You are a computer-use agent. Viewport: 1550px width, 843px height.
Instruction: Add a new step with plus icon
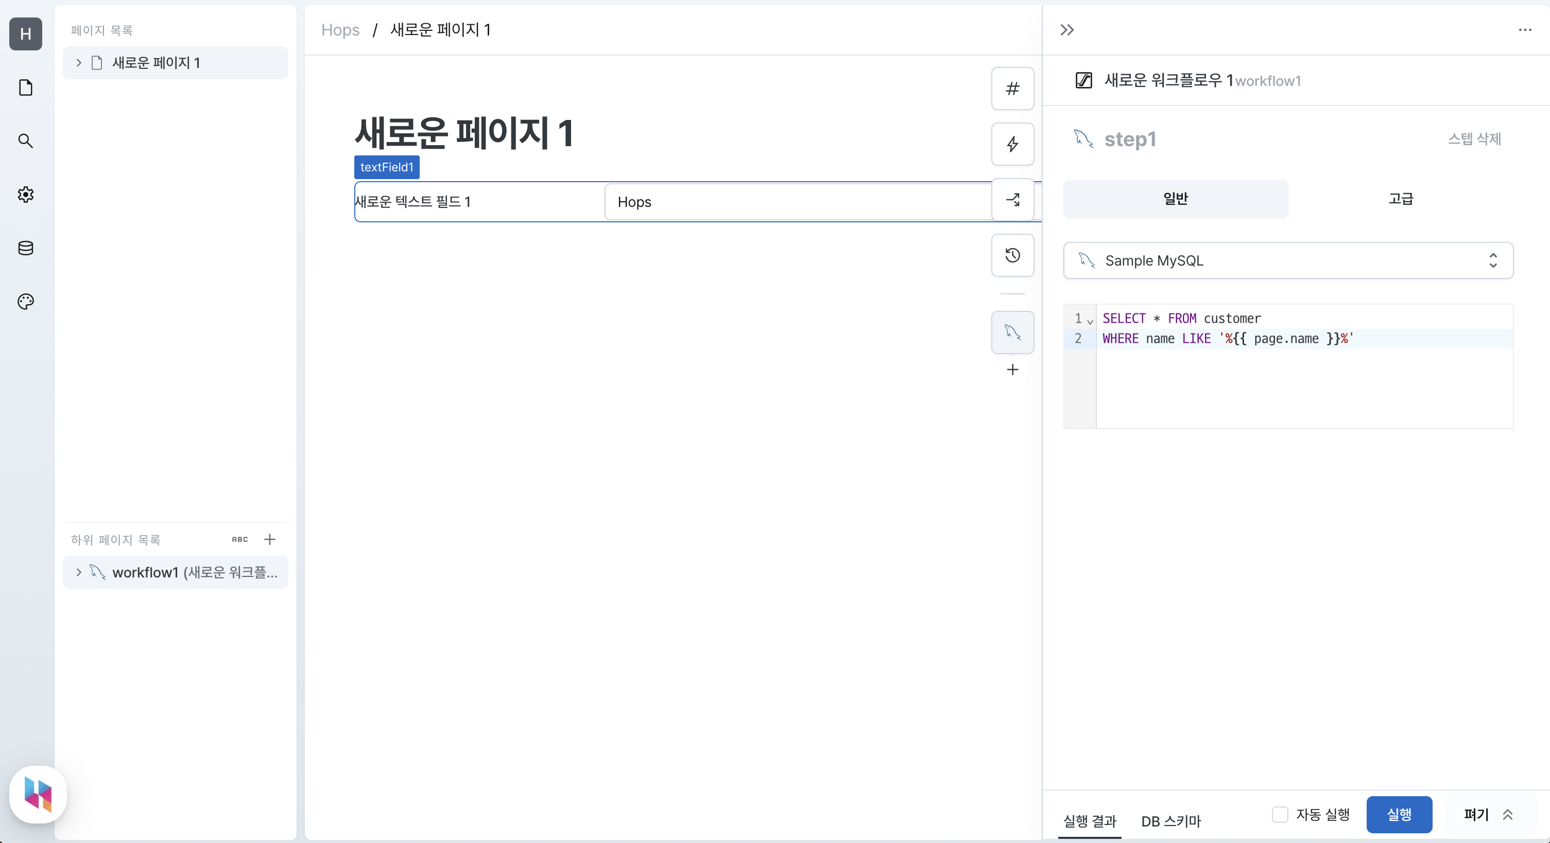[x=1013, y=369]
